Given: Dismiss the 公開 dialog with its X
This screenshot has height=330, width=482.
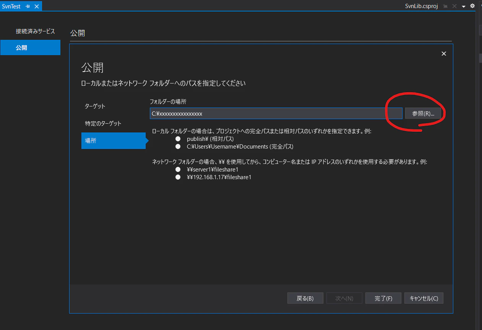Looking at the screenshot, I should (444, 54).
